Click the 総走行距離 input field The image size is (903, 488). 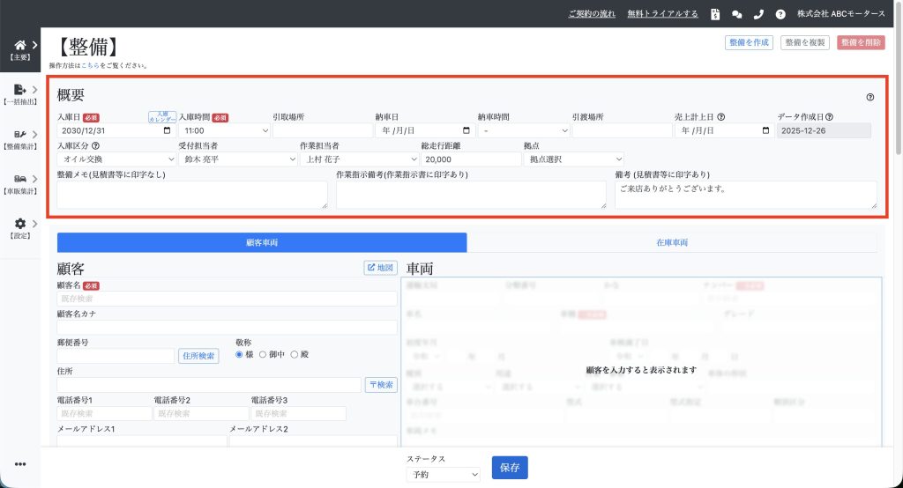[x=470, y=159]
